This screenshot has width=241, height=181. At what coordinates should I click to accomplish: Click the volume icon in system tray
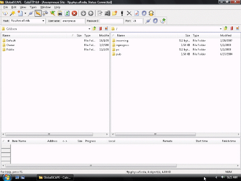tap(223, 177)
